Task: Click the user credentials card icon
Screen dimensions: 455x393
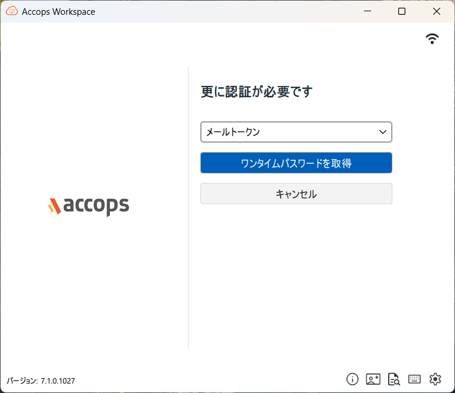Action: (x=373, y=379)
